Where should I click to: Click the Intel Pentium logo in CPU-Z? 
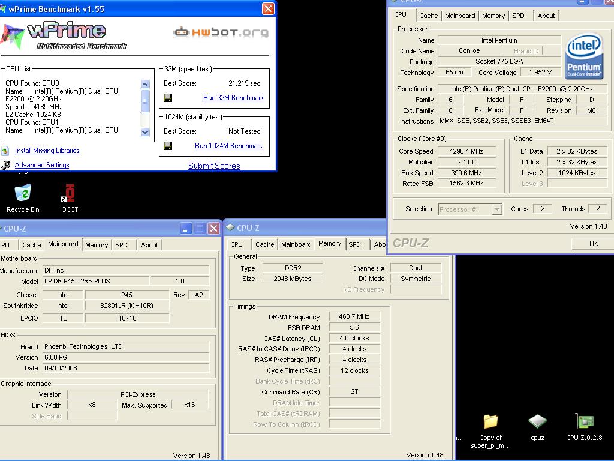pyautogui.click(x=584, y=56)
